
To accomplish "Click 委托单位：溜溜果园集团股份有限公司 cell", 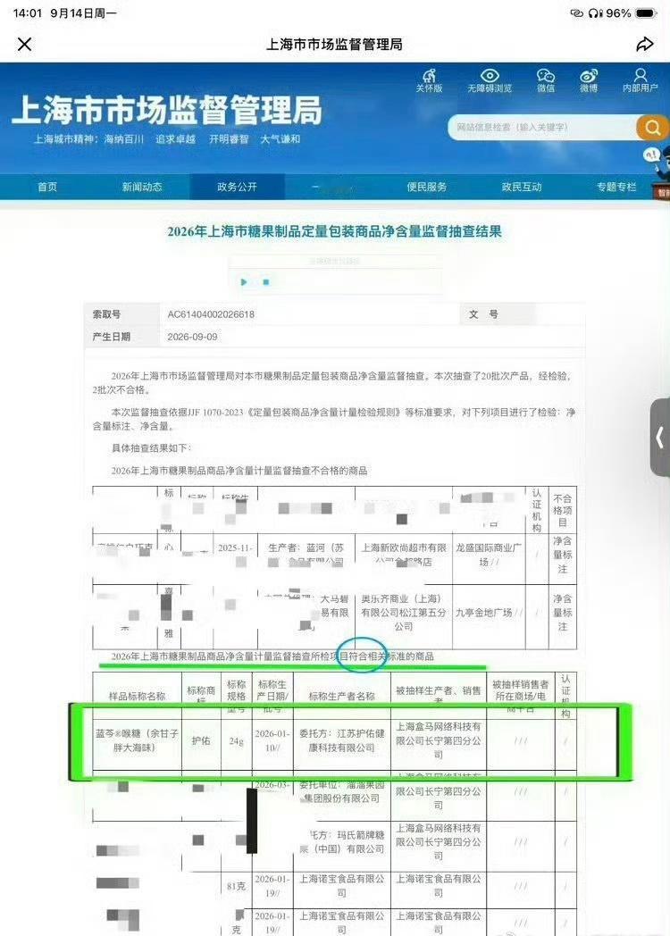I will [x=341, y=793].
